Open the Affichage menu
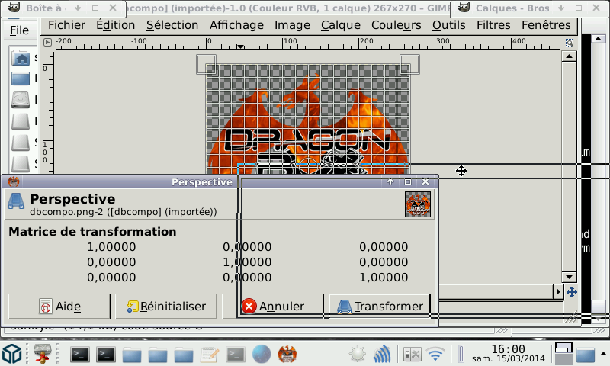Image resolution: width=610 pixels, height=366 pixels. coord(236,25)
